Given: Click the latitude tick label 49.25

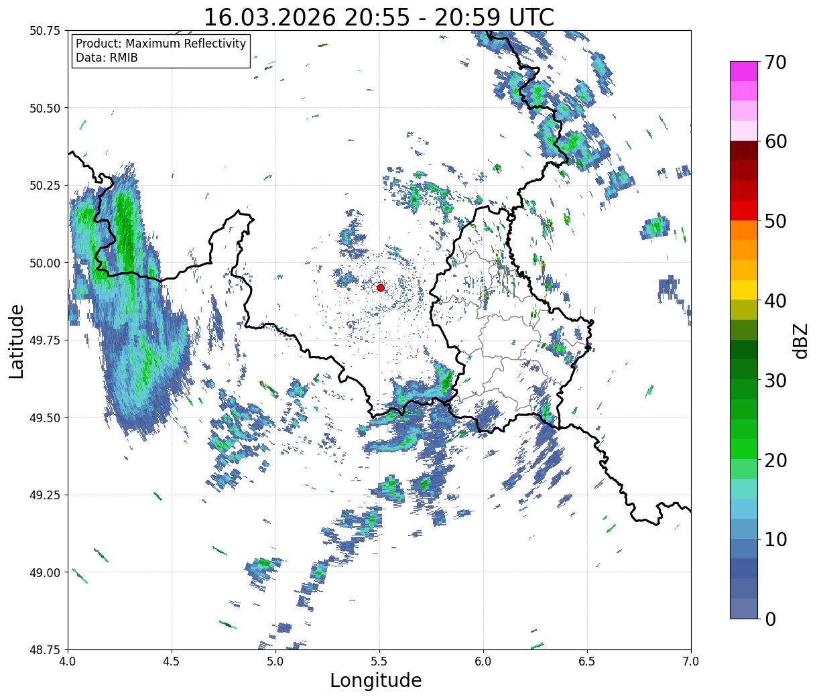Looking at the screenshot, I should point(45,495).
